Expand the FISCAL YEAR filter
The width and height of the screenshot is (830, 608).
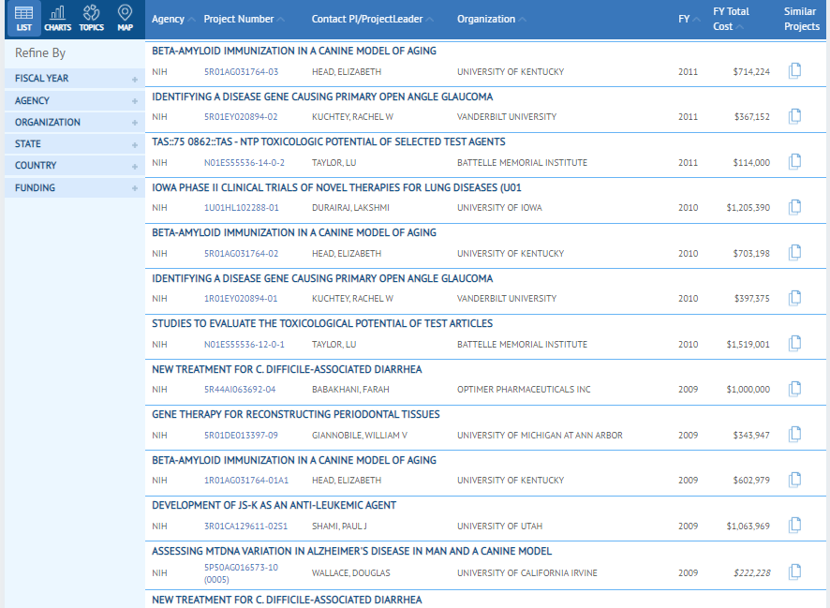click(75, 79)
